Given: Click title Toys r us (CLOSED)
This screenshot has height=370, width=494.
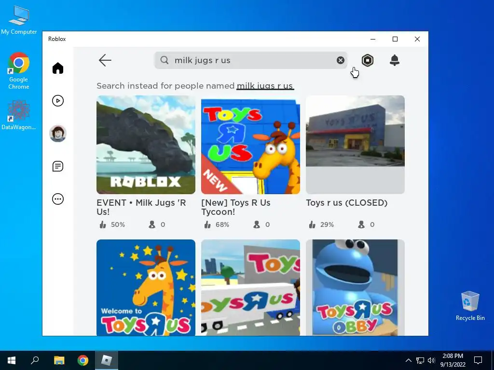Looking at the screenshot, I should [x=346, y=203].
